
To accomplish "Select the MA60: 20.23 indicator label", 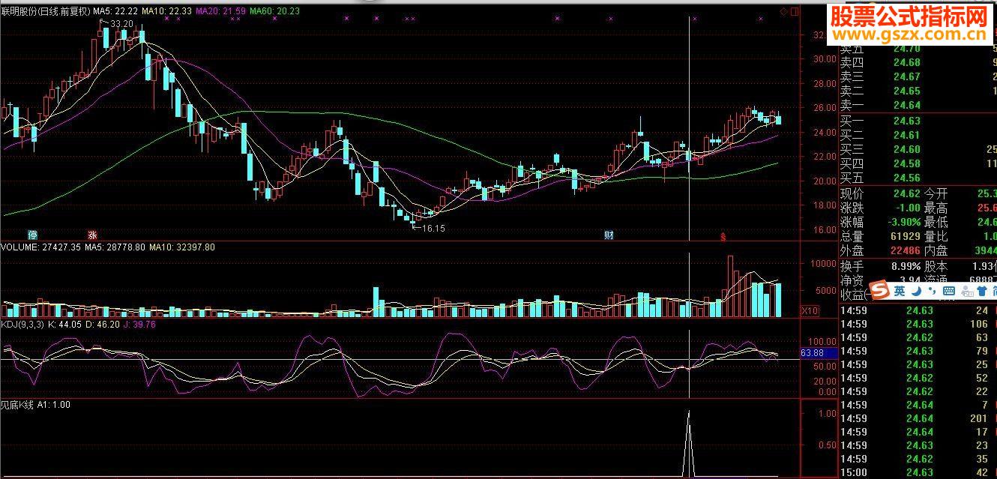I will [x=274, y=11].
